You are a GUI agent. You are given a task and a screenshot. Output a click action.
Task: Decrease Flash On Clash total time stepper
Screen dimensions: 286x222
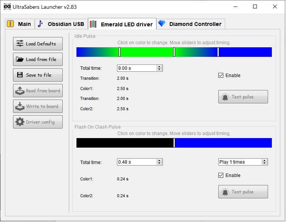coord(159,164)
